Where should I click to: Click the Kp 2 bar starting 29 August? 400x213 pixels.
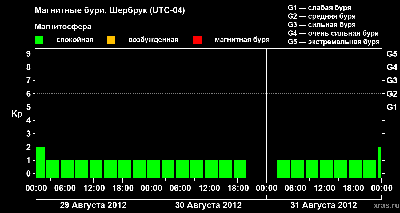click(x=41, y=162)
